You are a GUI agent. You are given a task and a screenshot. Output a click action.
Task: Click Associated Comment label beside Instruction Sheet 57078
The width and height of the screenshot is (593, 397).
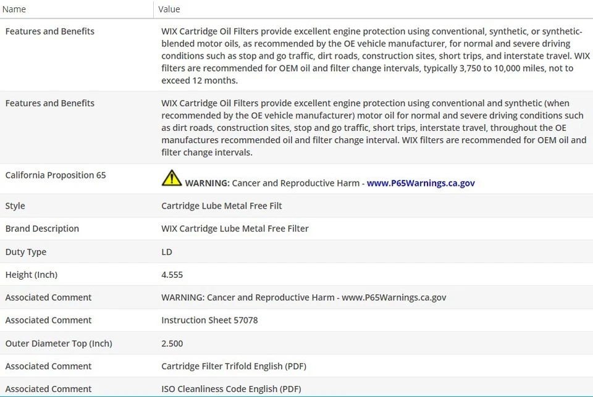click(x=48, y=320)
